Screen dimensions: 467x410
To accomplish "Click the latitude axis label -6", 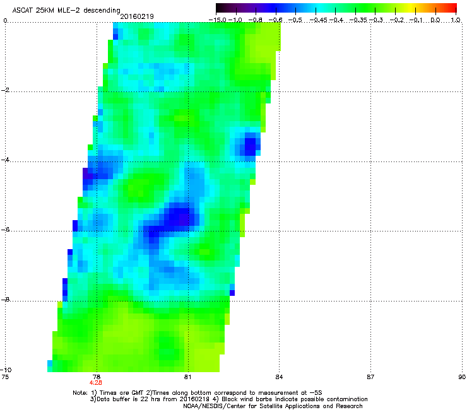I will [5, 230].
